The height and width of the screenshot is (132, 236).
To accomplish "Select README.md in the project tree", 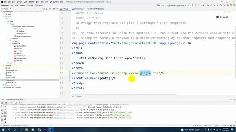I will 11,82.
